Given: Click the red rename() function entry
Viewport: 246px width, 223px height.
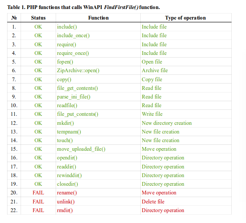Looking at the screenshot, I should tap(67, 193).
